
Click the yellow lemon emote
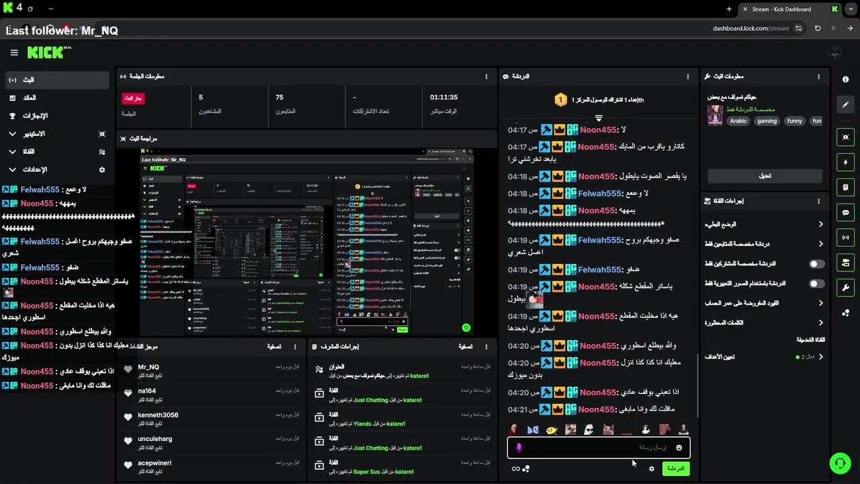(x=551, y=430)
